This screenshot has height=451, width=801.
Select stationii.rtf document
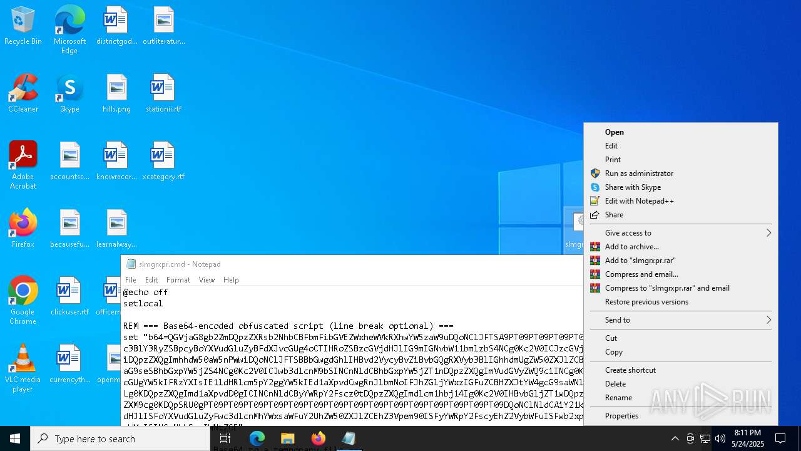click(x=163, y=94)
